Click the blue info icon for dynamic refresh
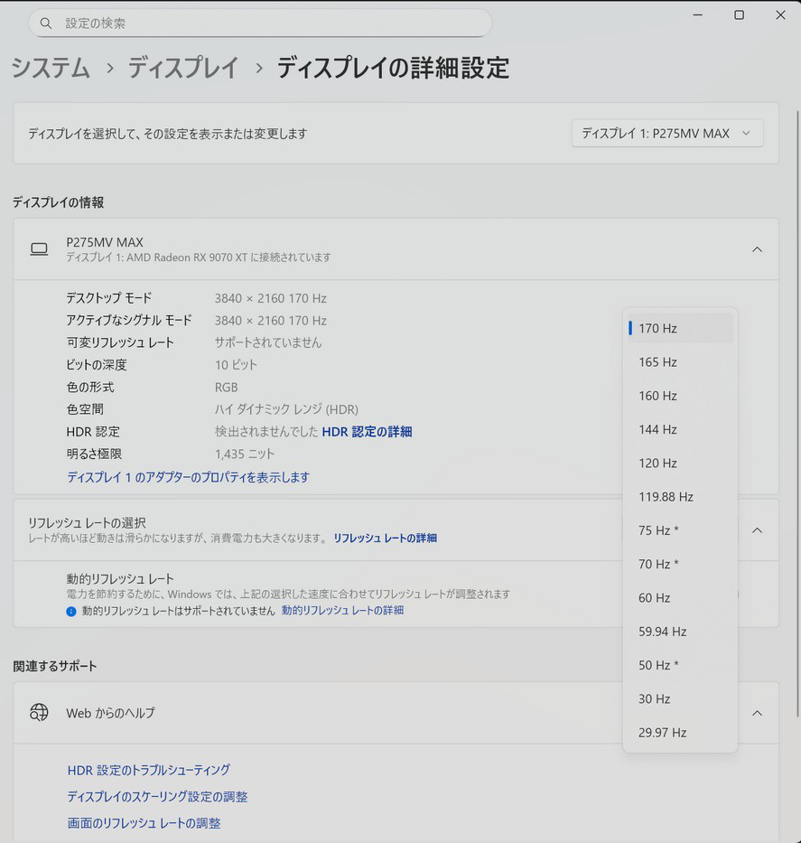 click(71, 611)
